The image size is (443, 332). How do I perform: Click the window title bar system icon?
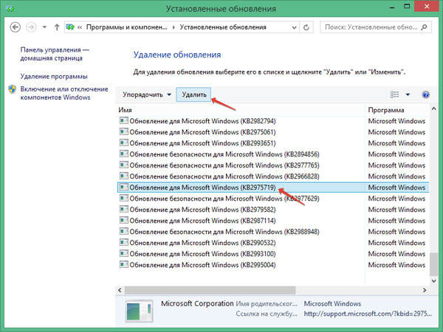(10, 8)
